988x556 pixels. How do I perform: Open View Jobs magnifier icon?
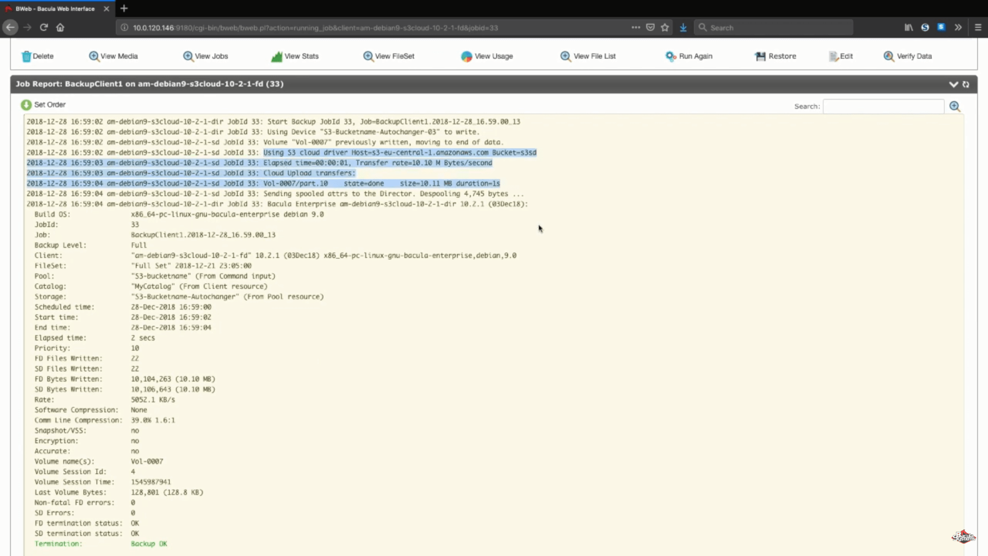188,56
